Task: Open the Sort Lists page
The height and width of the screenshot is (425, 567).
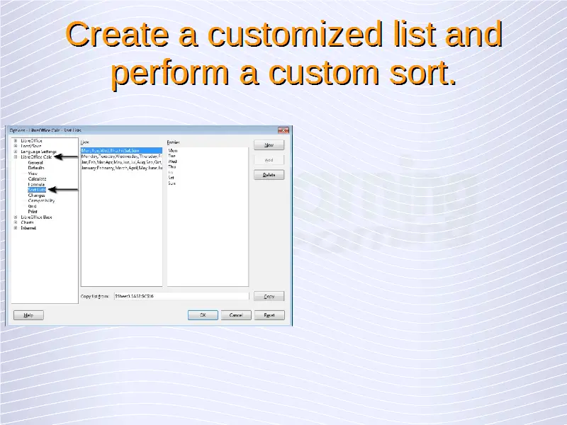Action: point(37,190)
